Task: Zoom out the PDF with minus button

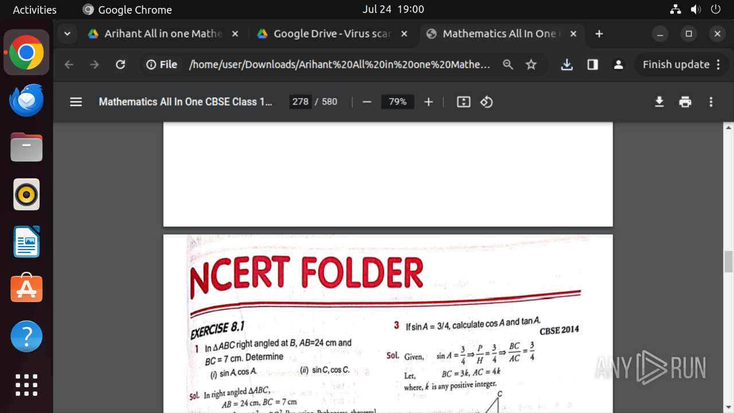Action: tap(367, 102)
